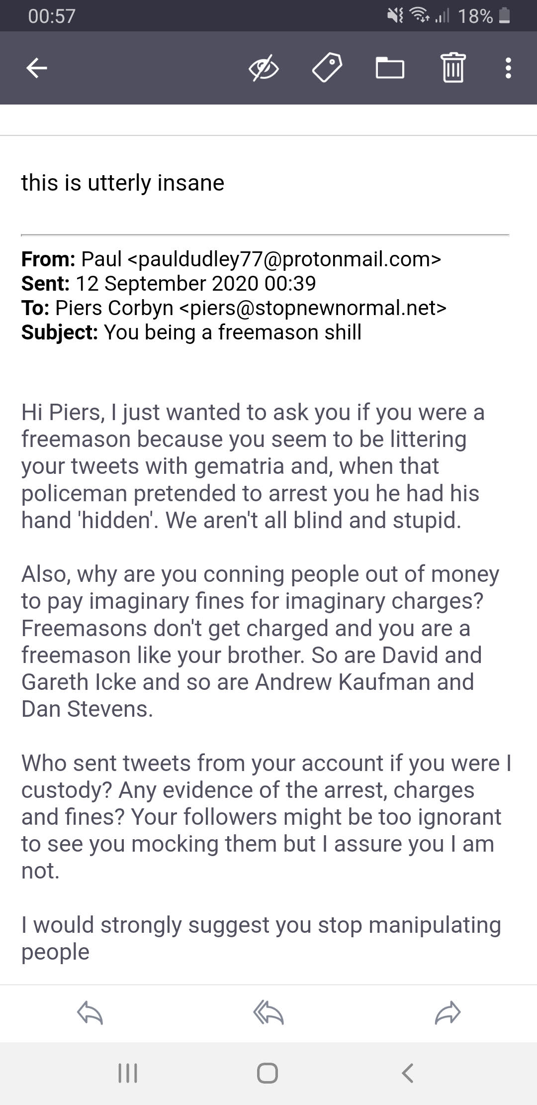Image resolution: width=537 pixels, height=1105 pixels.
Task: Tap the Android back chevron
Action: 408,1073
